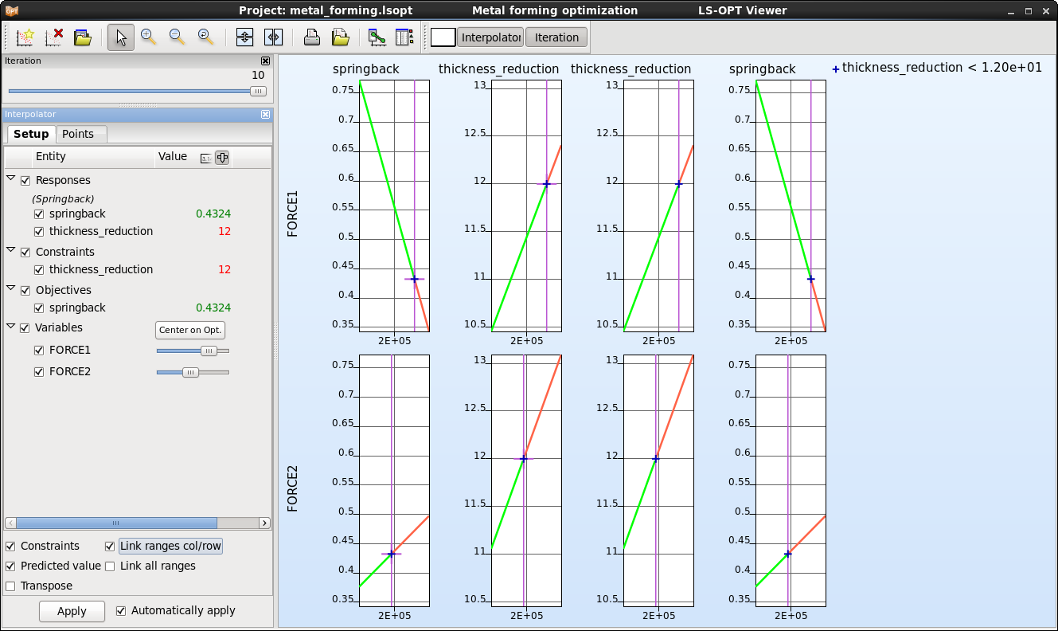Toggle the Automatically apply checkbox
The height and width of the screenshot is (631, 1058).
click(121, 611)
